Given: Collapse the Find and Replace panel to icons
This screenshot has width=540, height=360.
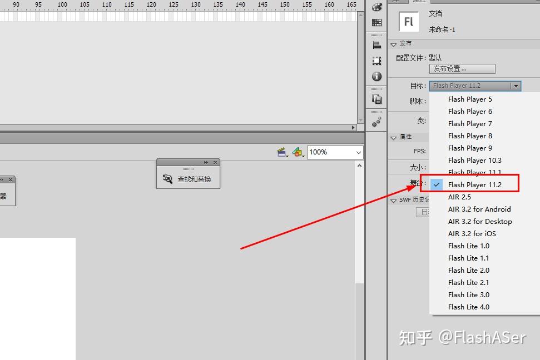Looking at the screenshot, I should (206, 162).
